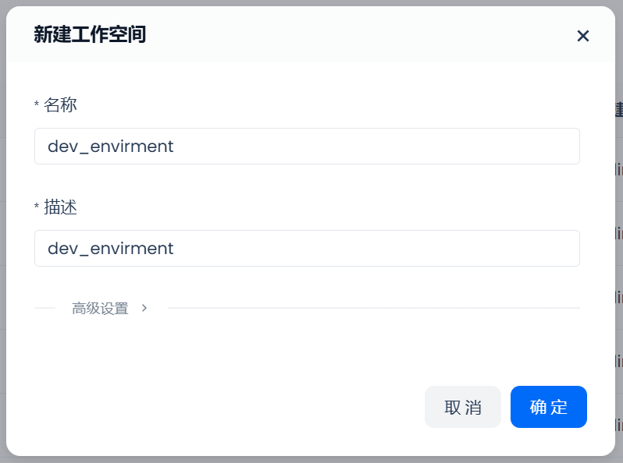Close the 新建工作空间 dialog with X
The image size is (623, 463).
(x=582, y=36)
